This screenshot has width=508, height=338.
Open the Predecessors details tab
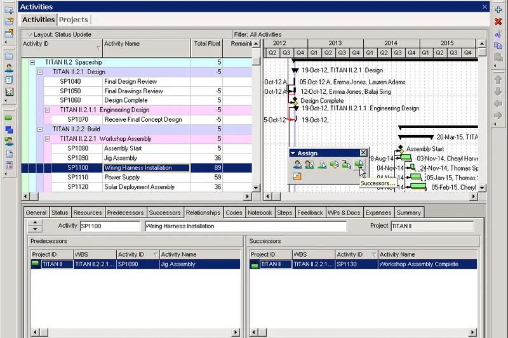tap(125, 212)
